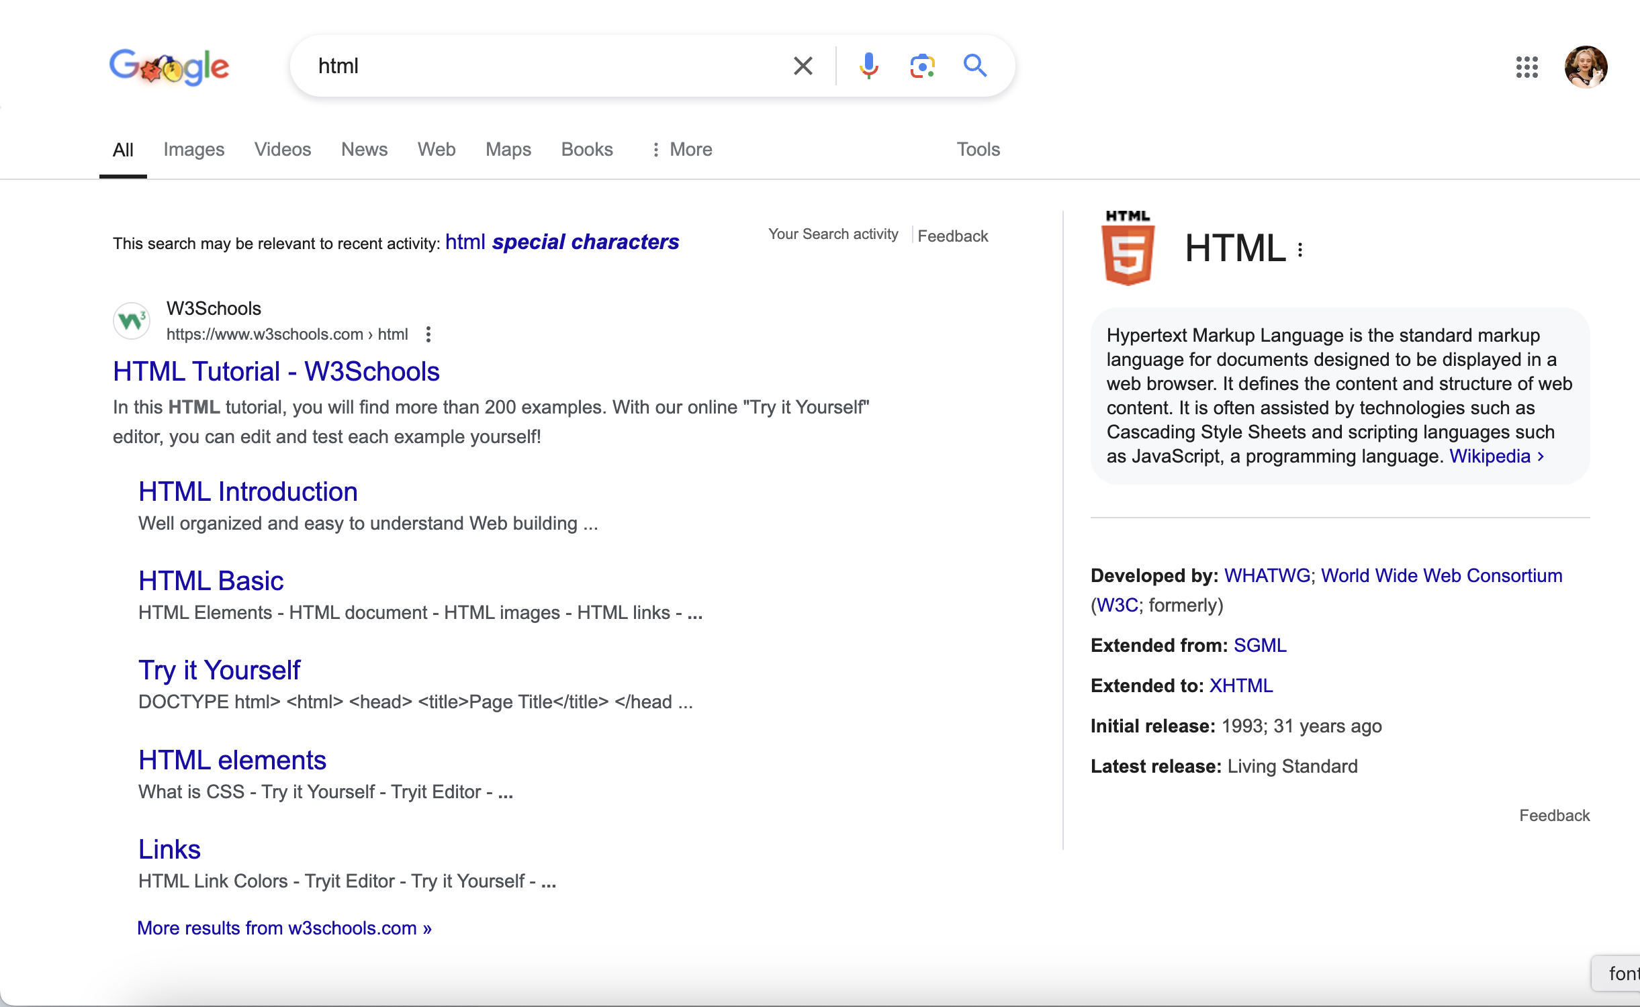Click 'DOCTYPE html> <html> <head>' snippet
Viewport: 1640px width, 1007px height.
415,702
